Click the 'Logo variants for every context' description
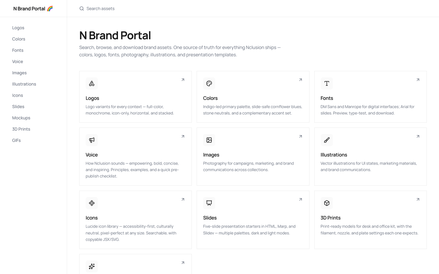The width and height of the screenshot is (439, 274). click(x=130, y=110)
